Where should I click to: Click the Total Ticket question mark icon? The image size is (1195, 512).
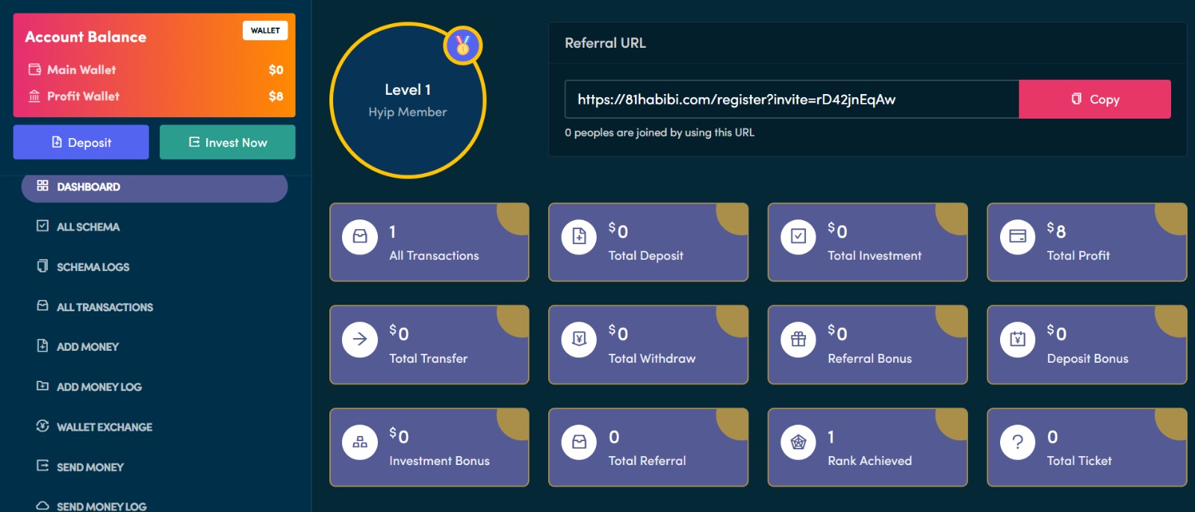(1017, 442)
